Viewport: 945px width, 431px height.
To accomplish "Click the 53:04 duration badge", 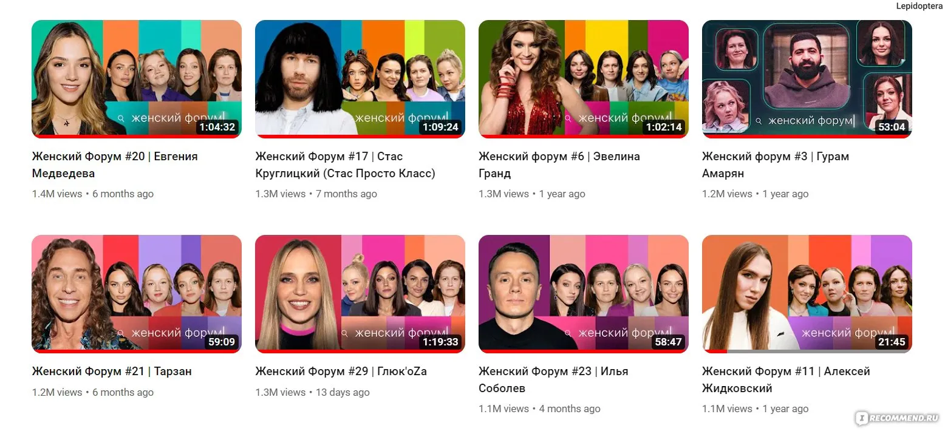I will [x=892, y=127].
